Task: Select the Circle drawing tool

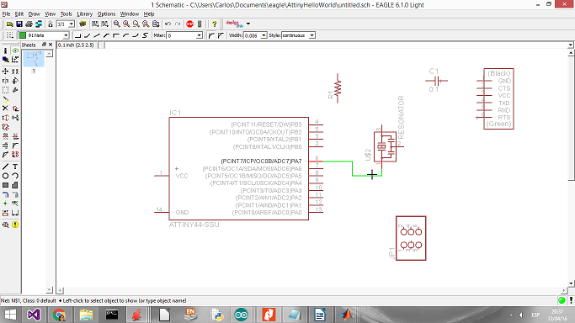Action: [x=6, y=176]
